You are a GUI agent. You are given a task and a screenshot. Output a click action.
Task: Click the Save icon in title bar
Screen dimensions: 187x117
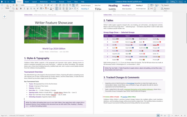tap(5, 2)
